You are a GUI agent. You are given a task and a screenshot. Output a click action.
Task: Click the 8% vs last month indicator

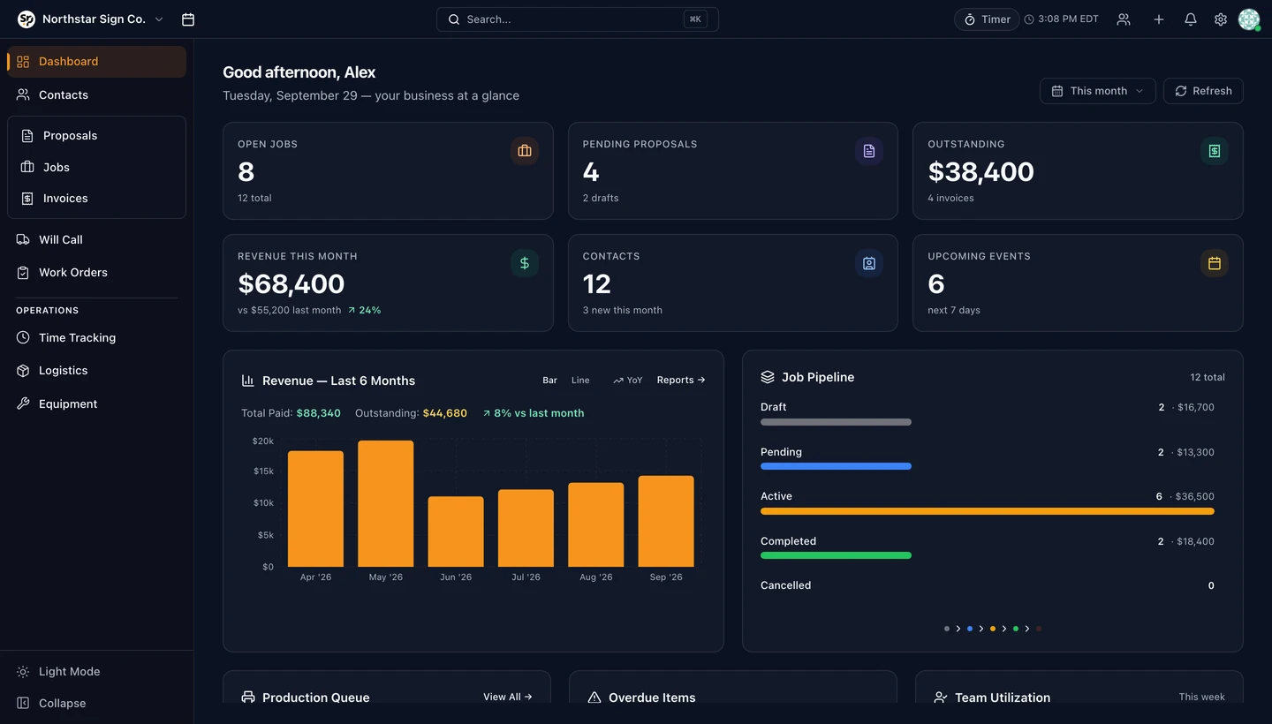pos(534,413)
